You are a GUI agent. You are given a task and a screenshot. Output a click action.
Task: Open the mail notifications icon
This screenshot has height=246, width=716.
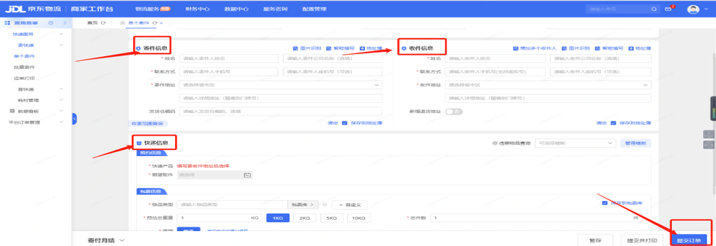669,9
